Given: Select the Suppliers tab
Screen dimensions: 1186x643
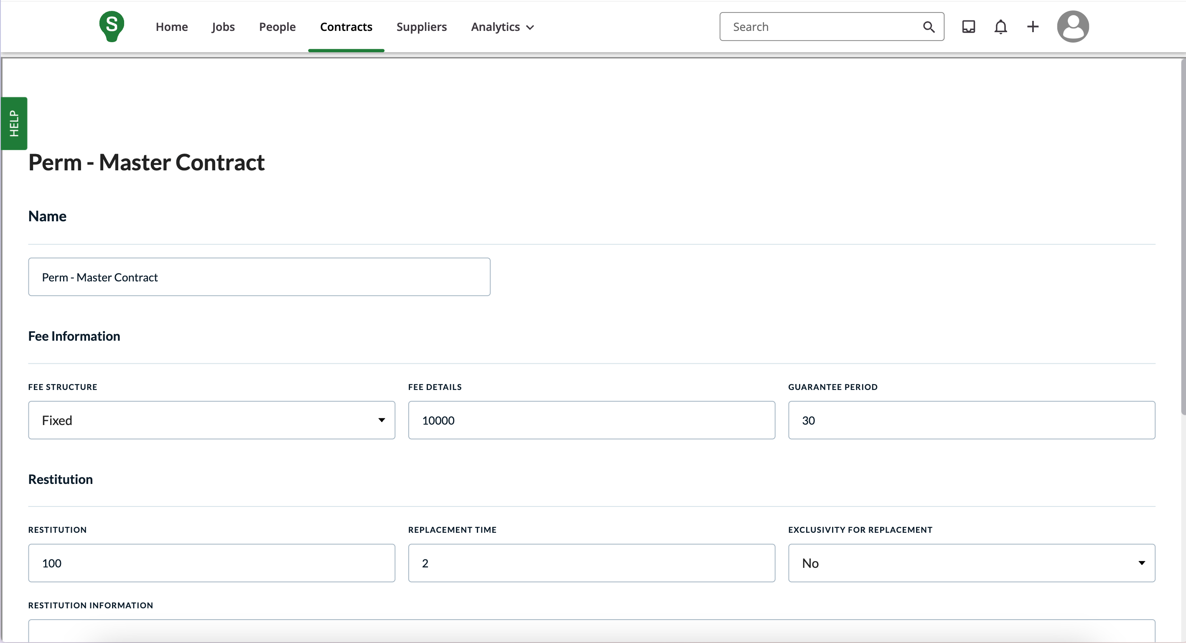Looking at the screenshot, I should [x=421, y=27].
